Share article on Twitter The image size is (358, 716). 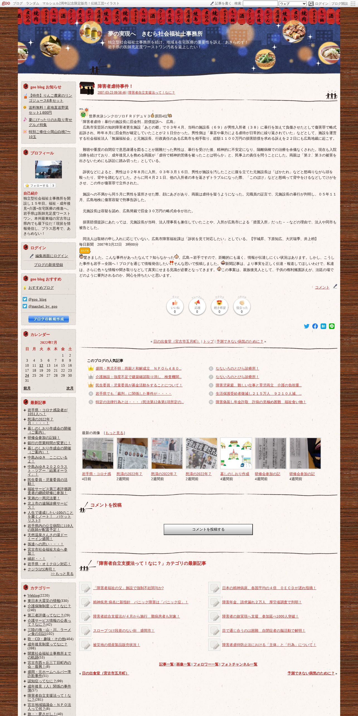click(x=307, y=326)
